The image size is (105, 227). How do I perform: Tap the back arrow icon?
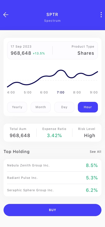[6, 15]
